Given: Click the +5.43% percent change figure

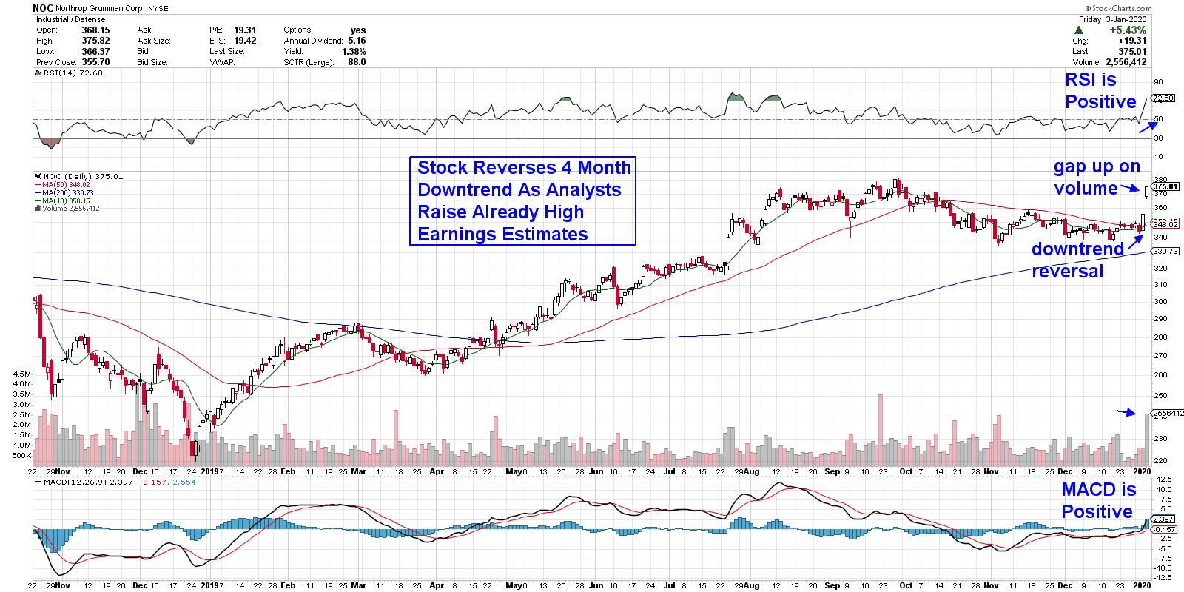Looking at the screenshot, I should click(x=1128, y=30).
